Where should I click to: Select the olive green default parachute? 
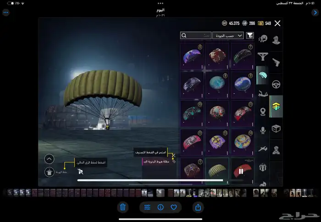coord(217,171)
